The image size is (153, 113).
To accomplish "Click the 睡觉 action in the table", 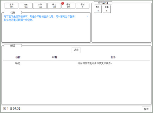I will point(18,63).
